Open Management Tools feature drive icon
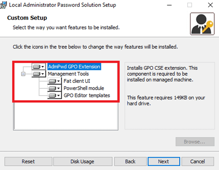The width and height of the screenshot is (219, 170). click(x=38, y=74)
